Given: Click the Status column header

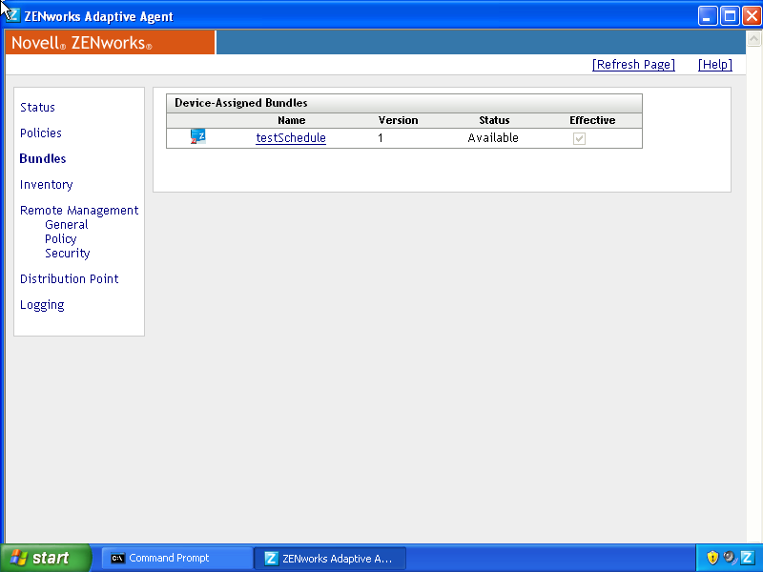Looking at the screenshot, I should (x=494, y=120).
